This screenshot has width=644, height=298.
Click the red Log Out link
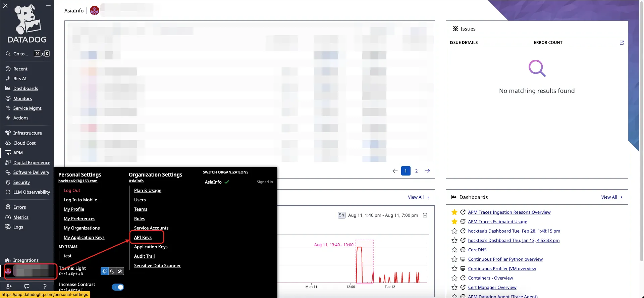[x=72, y=190]
